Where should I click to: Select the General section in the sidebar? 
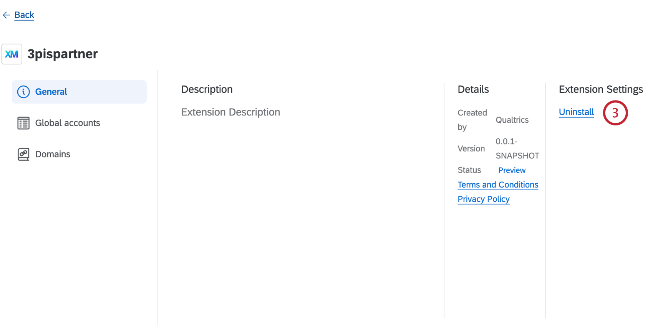coord(51,92)
